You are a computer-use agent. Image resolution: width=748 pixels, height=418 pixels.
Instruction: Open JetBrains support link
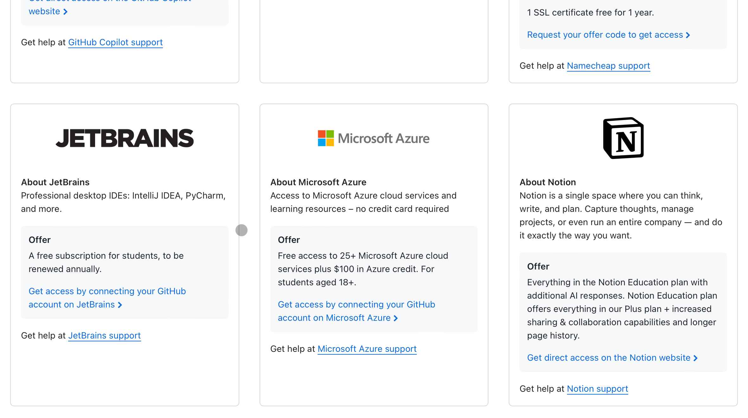point(104,336)
